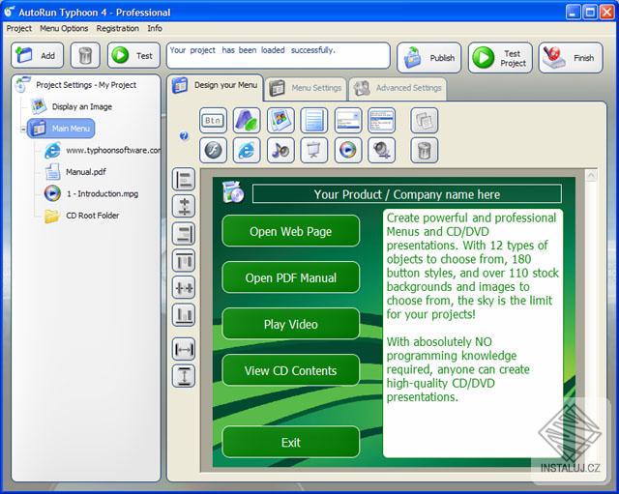The image size is (619, 494).
Task: Add a text document object
Action: tap(314, 120)
